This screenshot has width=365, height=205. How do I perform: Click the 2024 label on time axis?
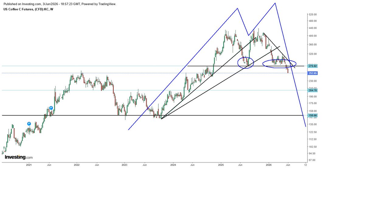[173, 165]
